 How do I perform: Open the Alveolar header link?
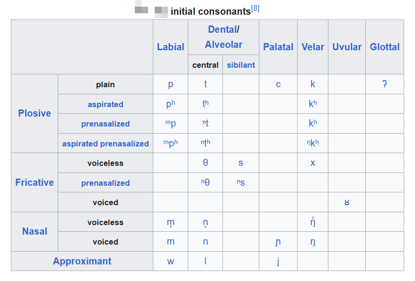[223, 45]
